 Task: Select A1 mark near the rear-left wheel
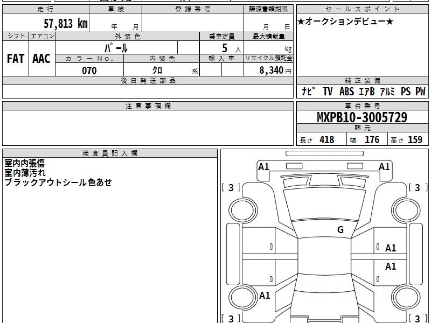pos(265,296)
